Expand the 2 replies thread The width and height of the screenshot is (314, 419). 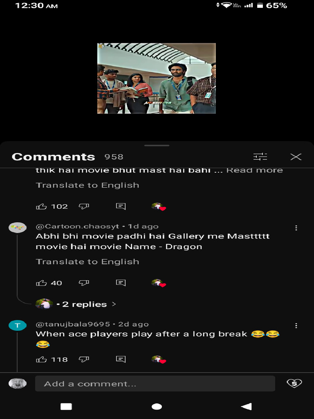[x=84, y=304]
